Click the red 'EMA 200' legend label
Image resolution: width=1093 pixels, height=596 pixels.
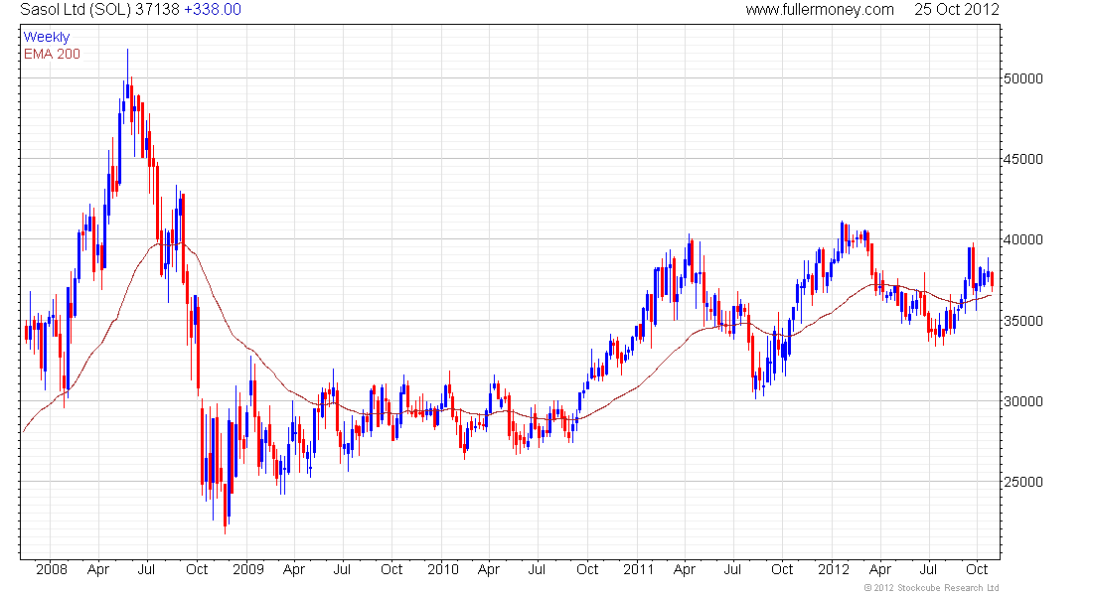pyautogui.click(x=53, y=55)
